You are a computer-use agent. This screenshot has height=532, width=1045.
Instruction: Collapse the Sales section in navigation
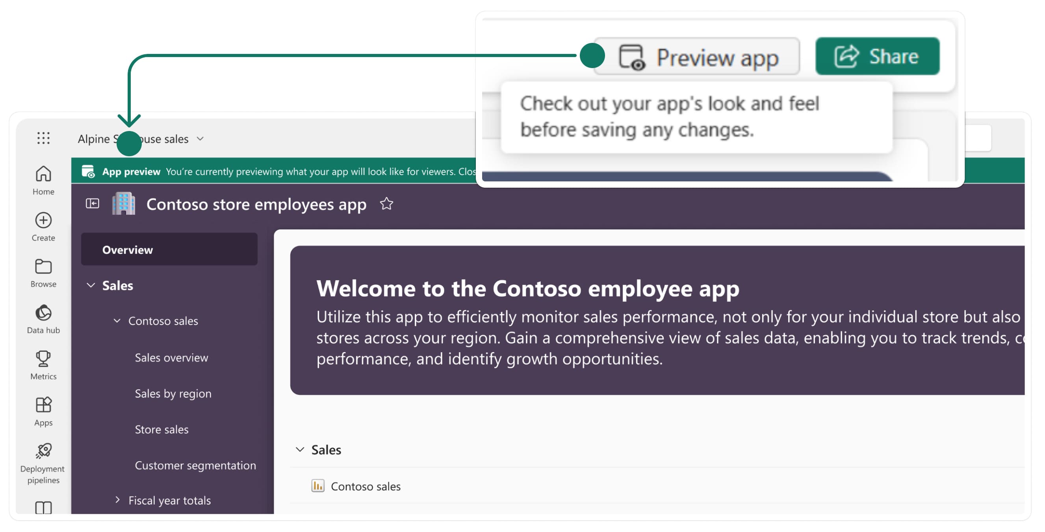[91, 286]
